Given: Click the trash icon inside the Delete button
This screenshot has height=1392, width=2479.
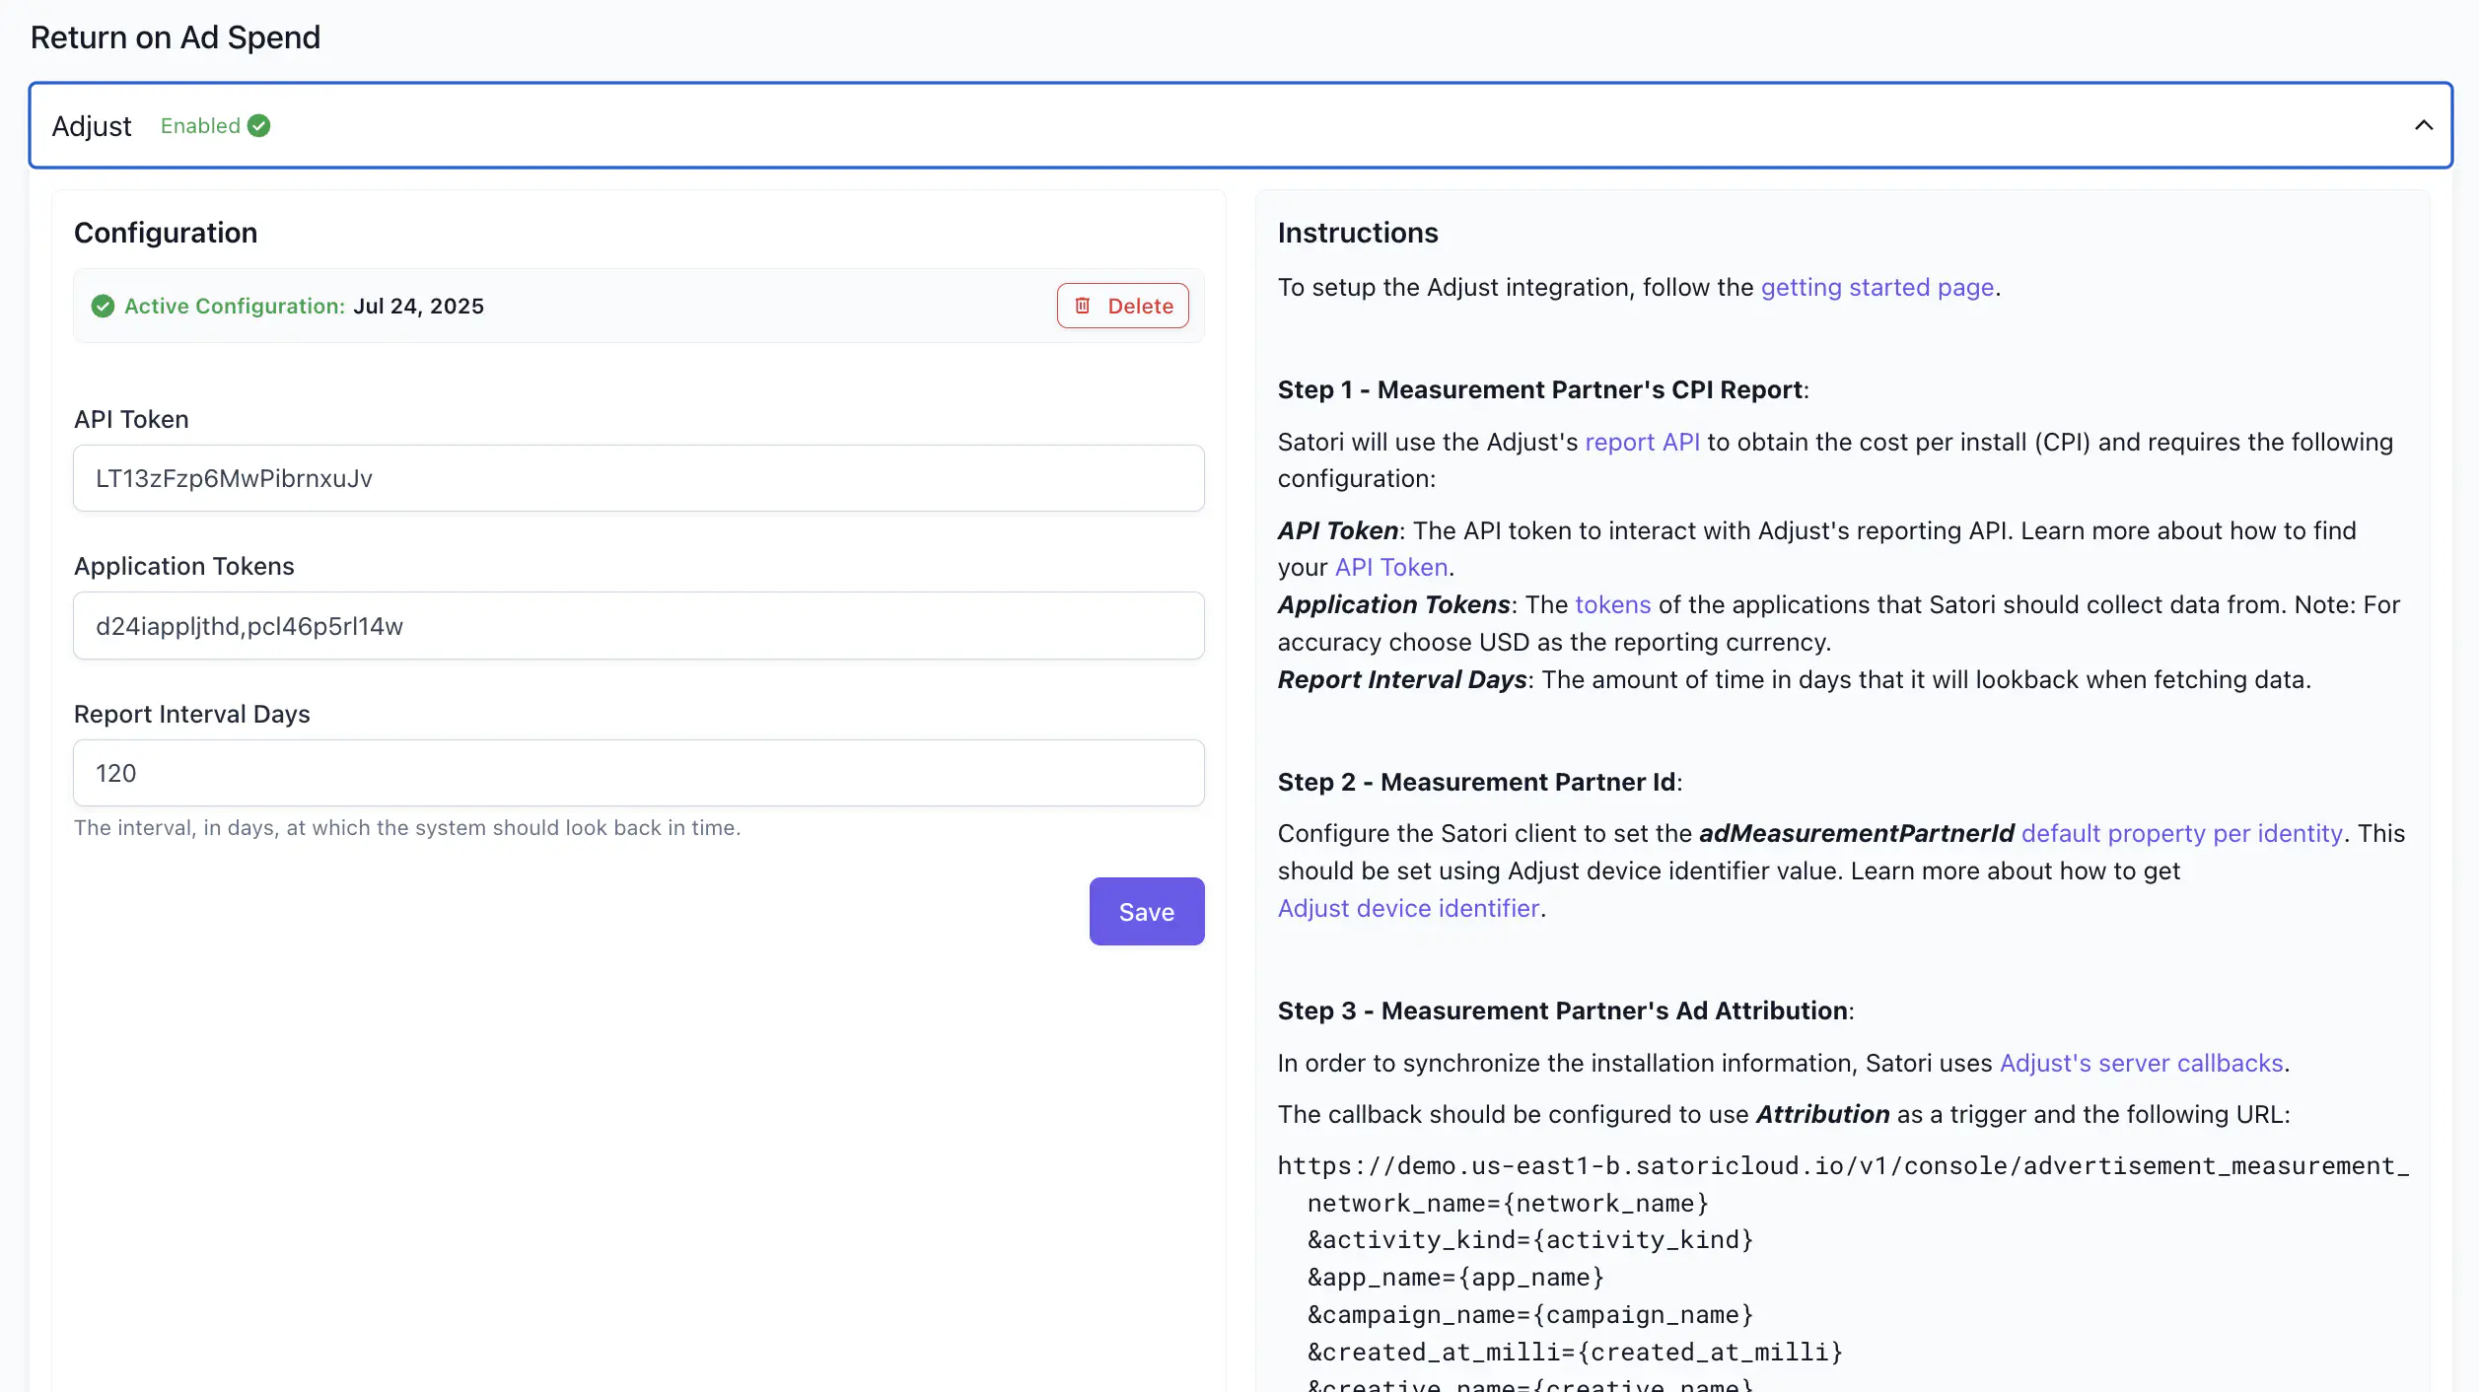Looking at the screenshot, I should (1084, 306).
